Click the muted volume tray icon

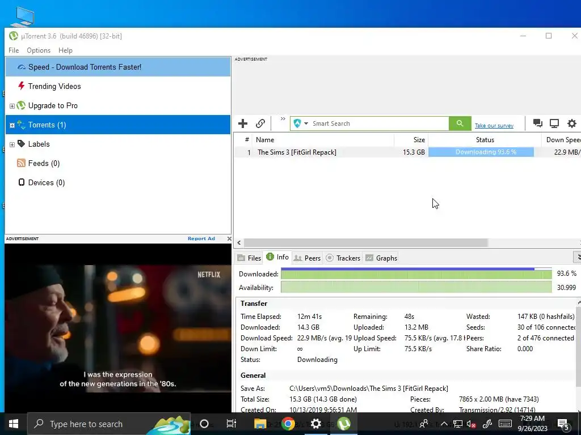(x=471, y=424)
